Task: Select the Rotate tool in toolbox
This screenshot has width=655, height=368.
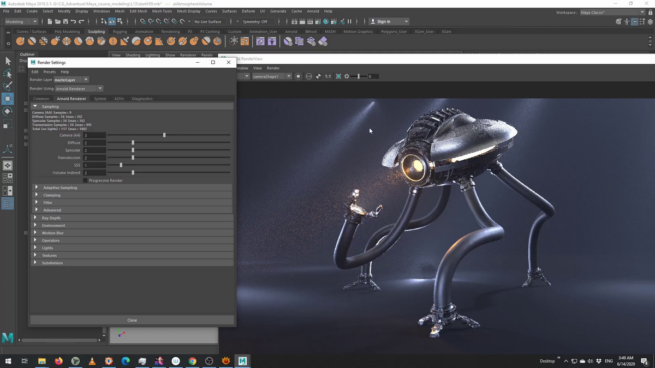Action: click(8, 111)
